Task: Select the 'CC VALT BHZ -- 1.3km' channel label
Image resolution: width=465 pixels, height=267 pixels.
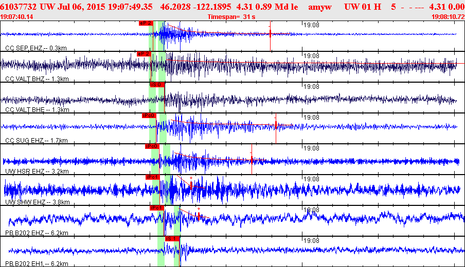Action: (x=37, y=79)
